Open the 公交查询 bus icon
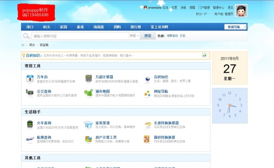Screen dimensions: 274x168 [x=30, y=92]
